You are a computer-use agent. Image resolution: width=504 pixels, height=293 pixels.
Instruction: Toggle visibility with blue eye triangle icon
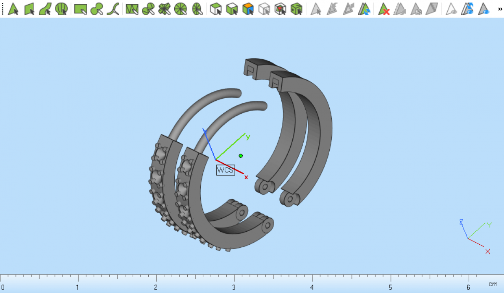[x=484, y=9]
